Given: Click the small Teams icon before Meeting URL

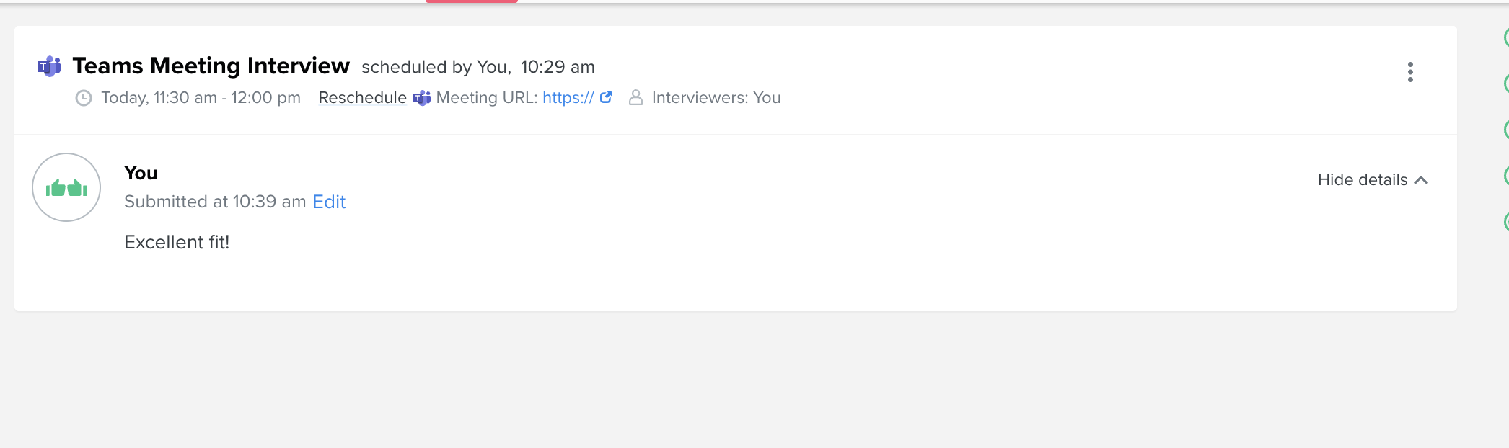Looking at the screenshot, I should click(x=422, y=98).
